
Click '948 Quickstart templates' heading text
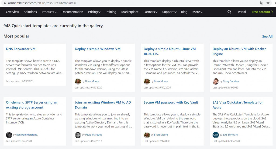[53, 26]
